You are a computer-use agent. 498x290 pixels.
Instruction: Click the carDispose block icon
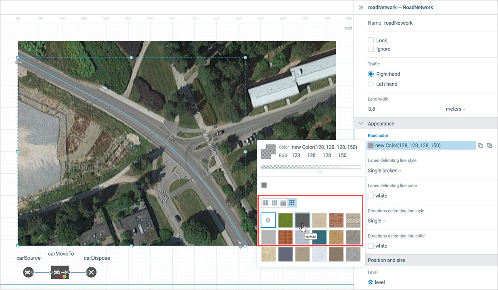(x=92, y=272)
